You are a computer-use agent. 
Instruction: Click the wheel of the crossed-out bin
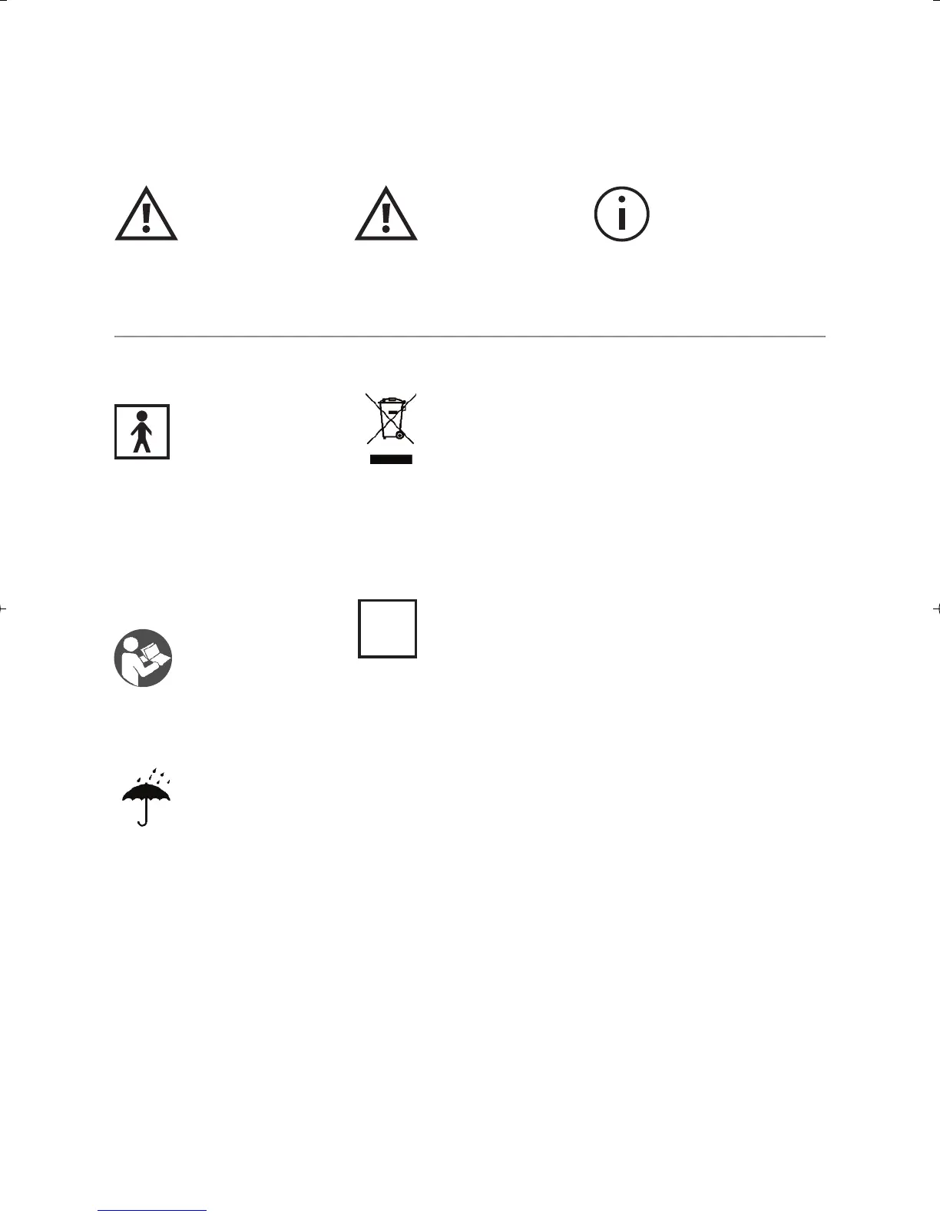click(x=400, y=435)
